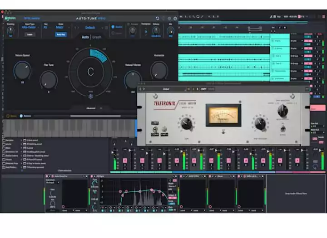The height and width of the screenshot is (238, 327).
Task: Flip the LA-2A power toggle switch
Action: 283,129
